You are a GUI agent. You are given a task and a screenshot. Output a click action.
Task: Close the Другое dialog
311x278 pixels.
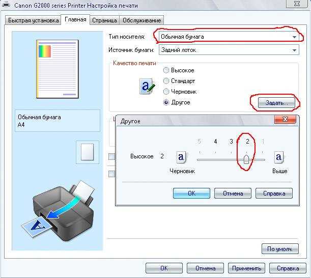(x=285, y=119)
